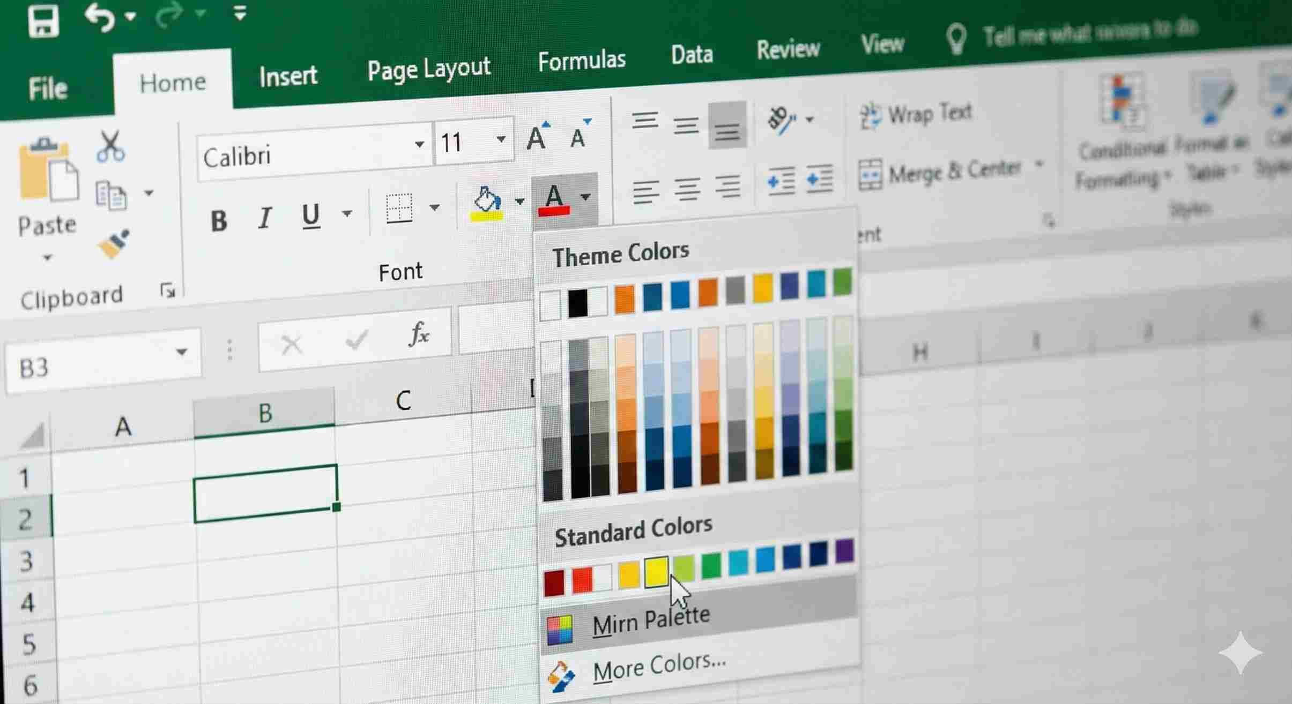The height and width of the screenshot is (704, 1292).
Task: Pick the yellow standard color swatch
Action: pyautogui.click(x=656, y=572)
